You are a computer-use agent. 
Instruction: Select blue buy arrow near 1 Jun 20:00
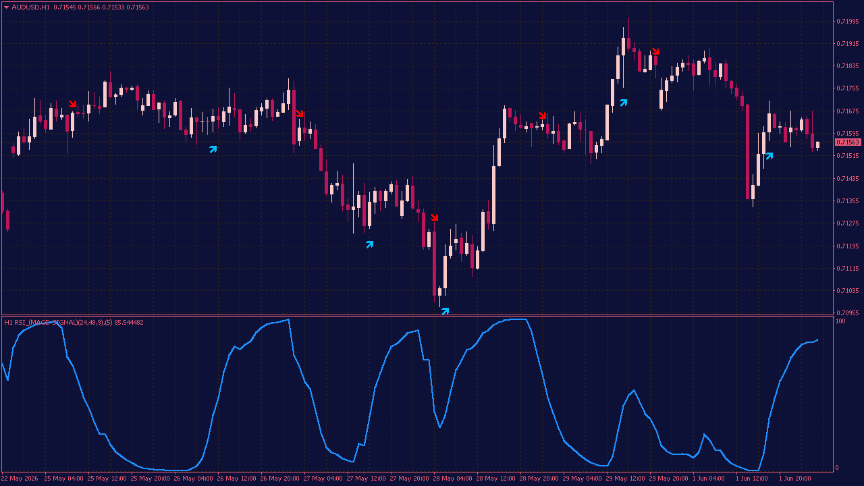coord(769,156)
